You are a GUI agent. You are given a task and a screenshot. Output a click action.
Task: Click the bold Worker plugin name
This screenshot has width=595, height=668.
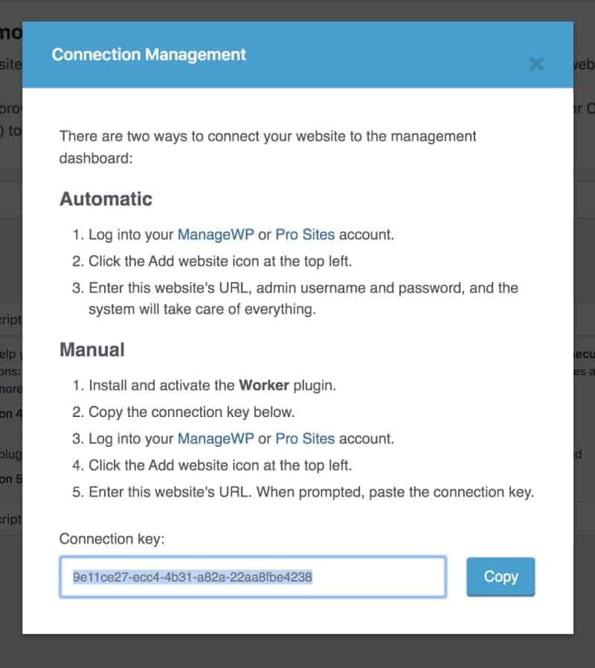pos(266,386)
